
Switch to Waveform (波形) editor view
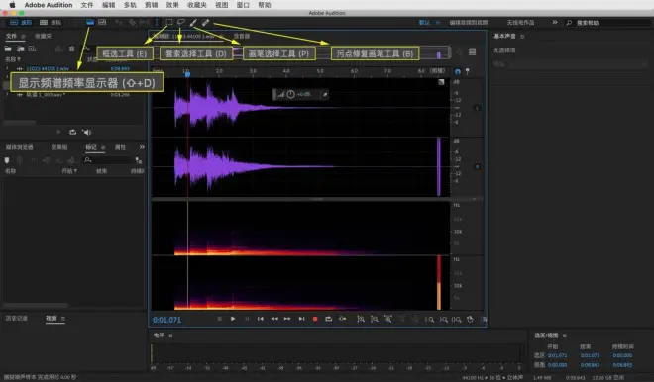pyautogui.click(x=21, y=22)
